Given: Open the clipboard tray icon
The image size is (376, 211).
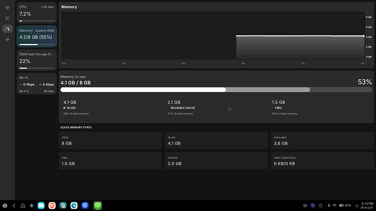Looking at the screenshot, I should (320, 206).
